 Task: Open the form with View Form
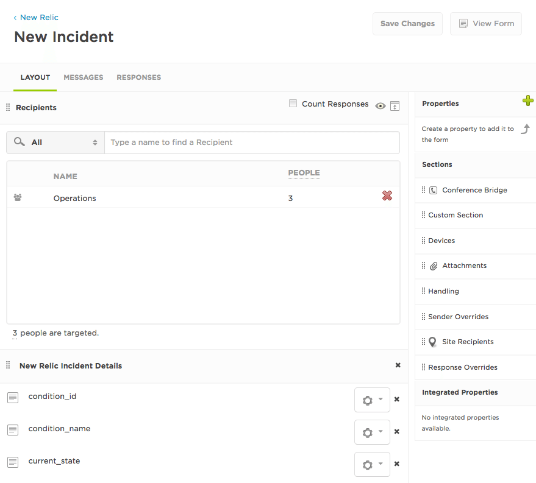pos(485,23)
